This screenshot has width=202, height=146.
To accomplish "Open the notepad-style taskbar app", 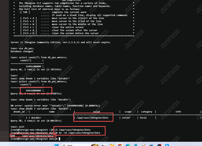I will click(144, 144).
